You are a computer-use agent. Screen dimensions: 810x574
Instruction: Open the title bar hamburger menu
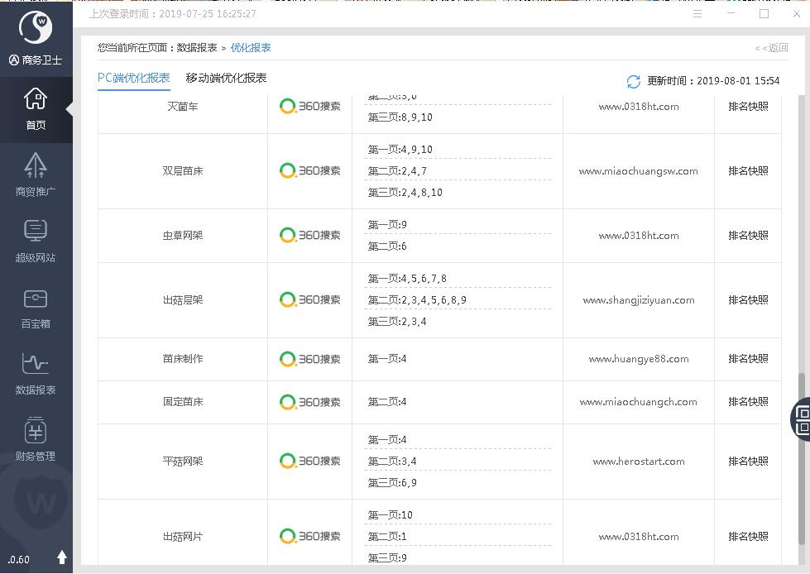[697, 14]
